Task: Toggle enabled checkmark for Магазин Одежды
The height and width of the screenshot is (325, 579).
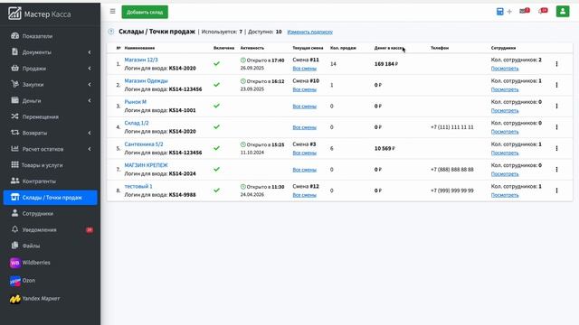Action: [217, 85]
